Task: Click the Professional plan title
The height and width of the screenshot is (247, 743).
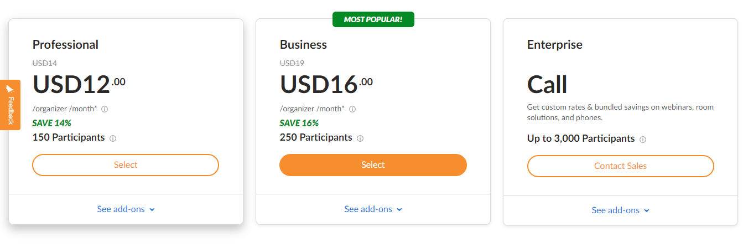Action: coord(65,45)
